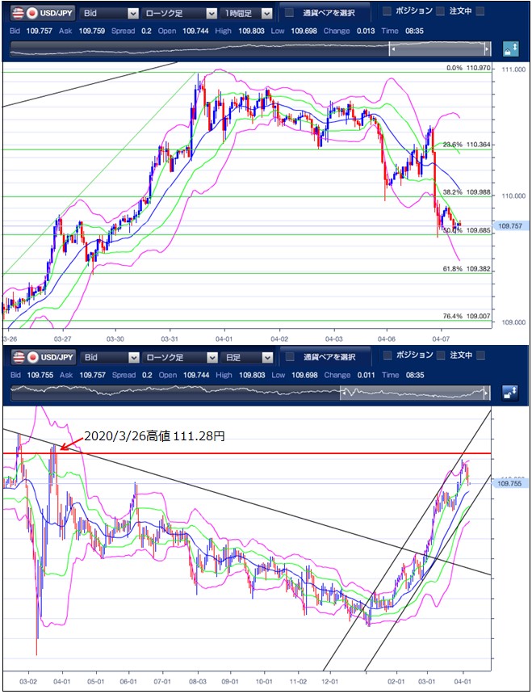Click the 109.757 price label on top chart

click(x=512, y=226)
